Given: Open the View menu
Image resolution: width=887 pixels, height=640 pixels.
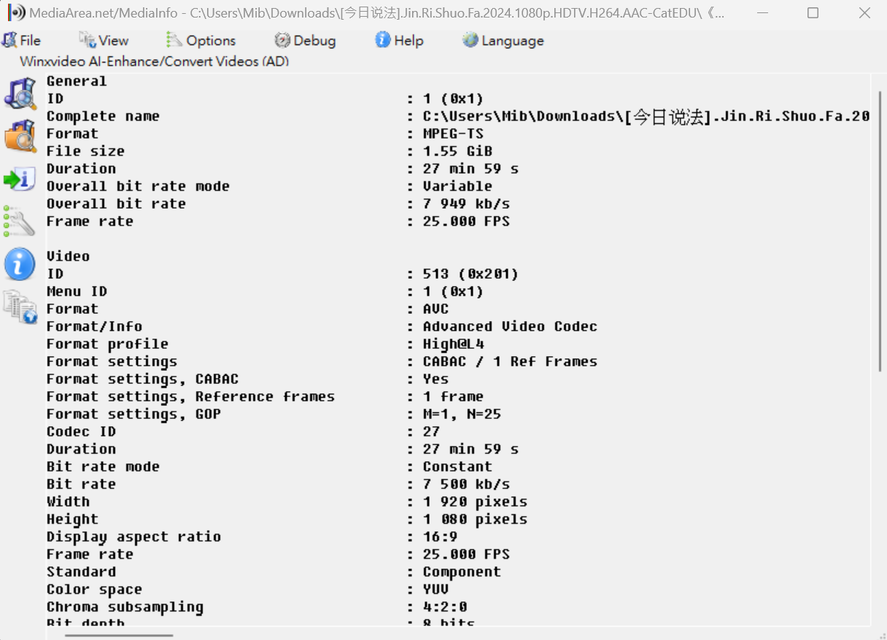Looking at the screenshot, I should coord(104,40).
